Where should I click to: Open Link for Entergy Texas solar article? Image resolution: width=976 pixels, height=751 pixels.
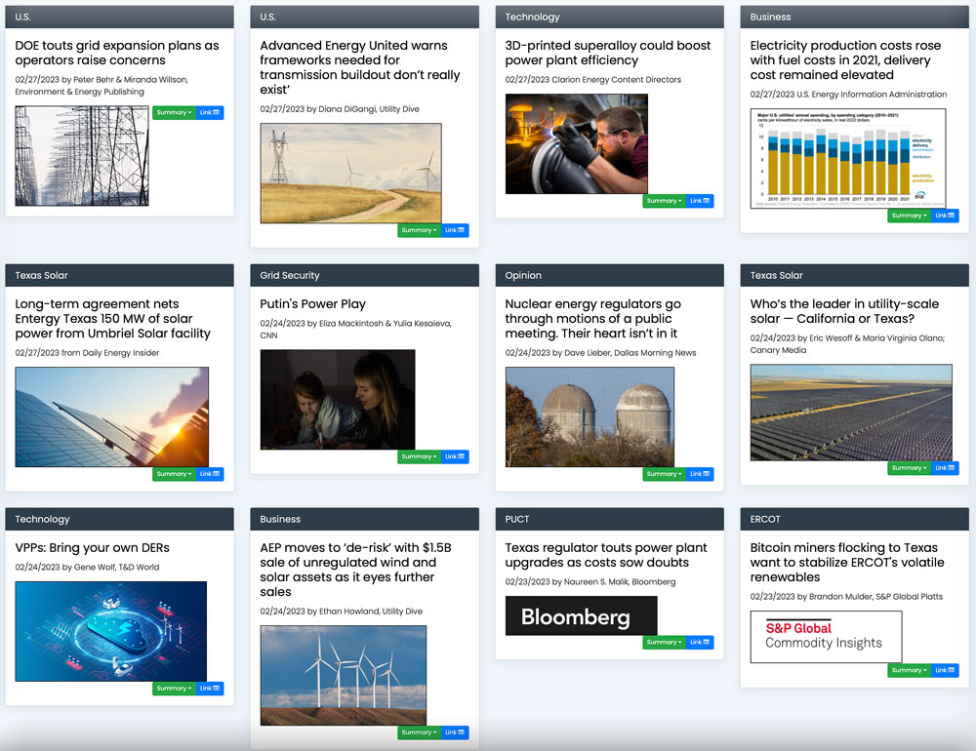point(210,474)
